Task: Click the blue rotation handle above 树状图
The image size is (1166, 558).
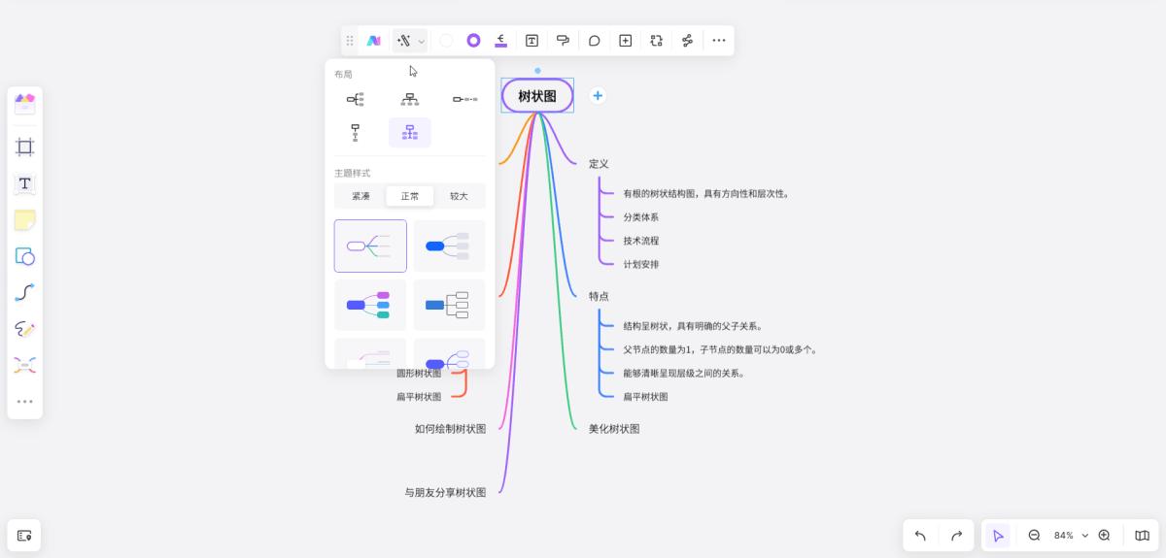Action: pos(537,71)
